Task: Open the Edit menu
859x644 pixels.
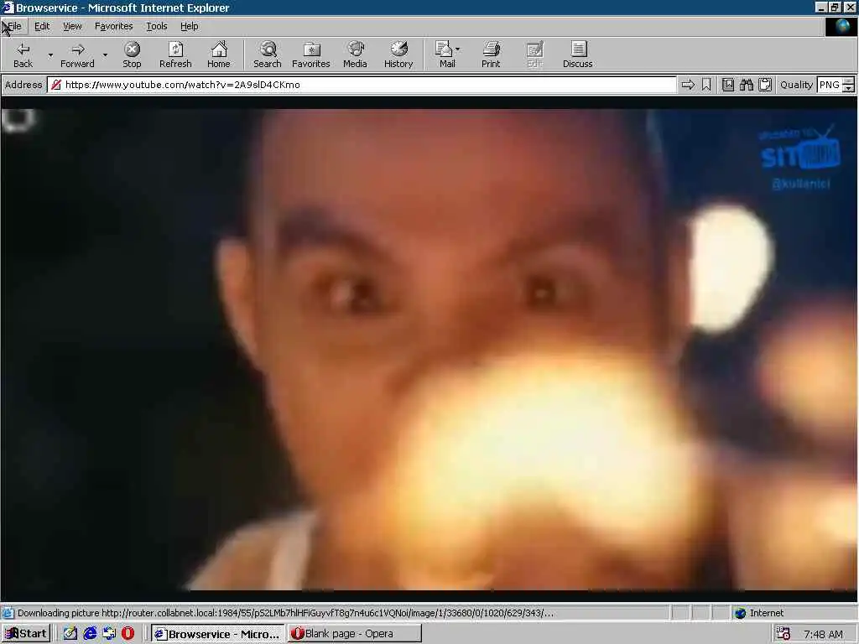Action: point(42,26)
